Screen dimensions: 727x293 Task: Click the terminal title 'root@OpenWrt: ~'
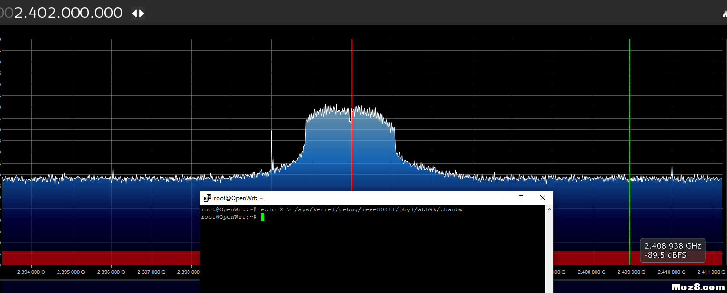239,198
